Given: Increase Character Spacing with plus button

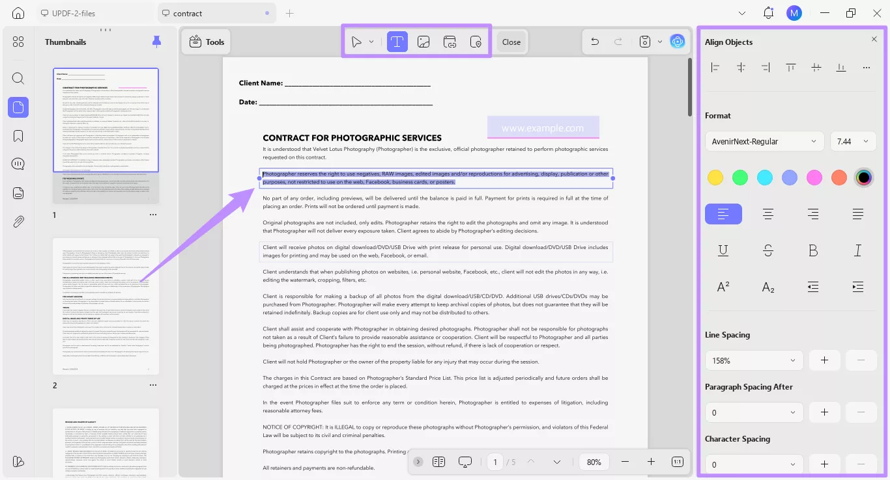Looking at the screenshot, I should point(824,464).
